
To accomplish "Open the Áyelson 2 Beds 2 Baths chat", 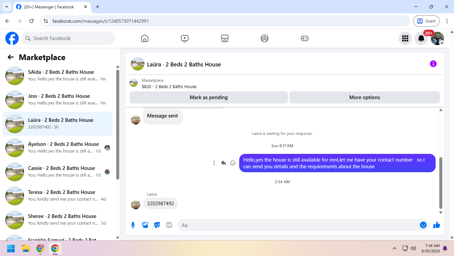I will pyautogui.click(x=57, y=148).
